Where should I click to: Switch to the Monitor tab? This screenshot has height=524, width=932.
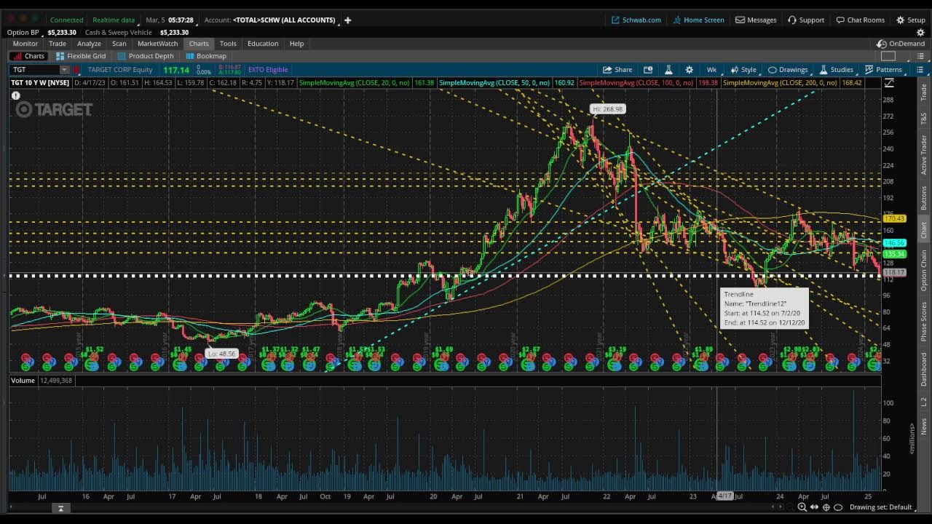(25, 44)
